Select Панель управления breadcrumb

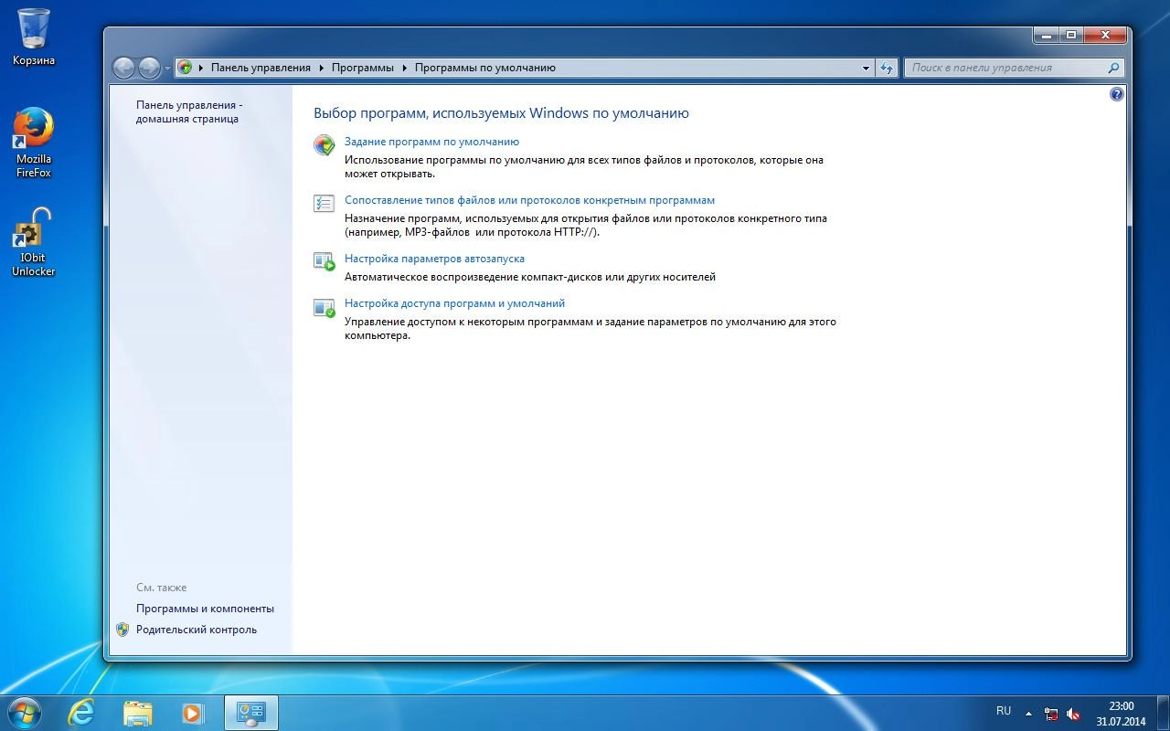(x=261, y=68)
